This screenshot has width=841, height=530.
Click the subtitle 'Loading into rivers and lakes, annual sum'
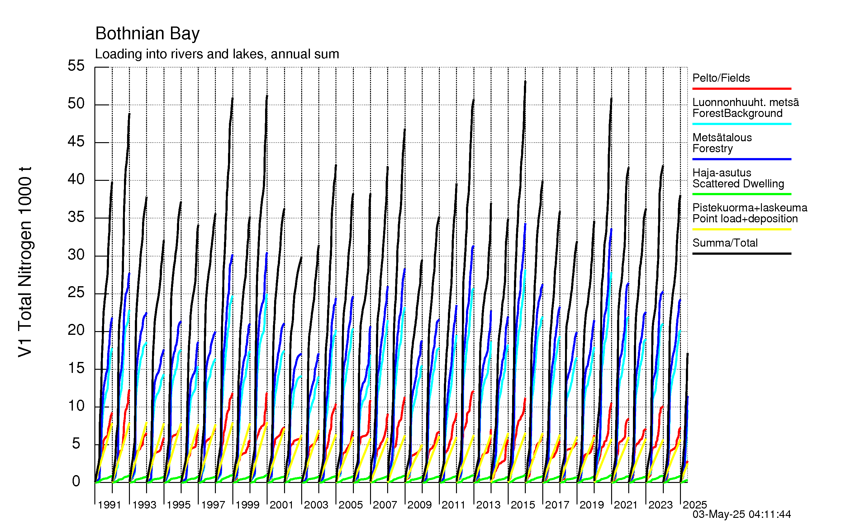[217, 54]
